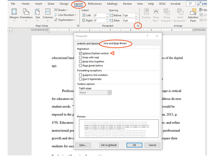Screen dimensions: 215x157
Task: Open the Acrobat ribbon tab
Action: pyautogui.click(x=175, y=4)
